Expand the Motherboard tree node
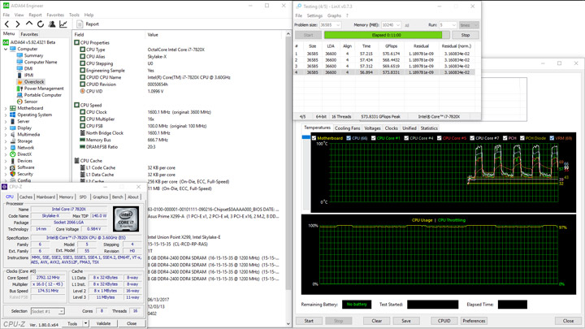The image size is (585, 329). 6,108
